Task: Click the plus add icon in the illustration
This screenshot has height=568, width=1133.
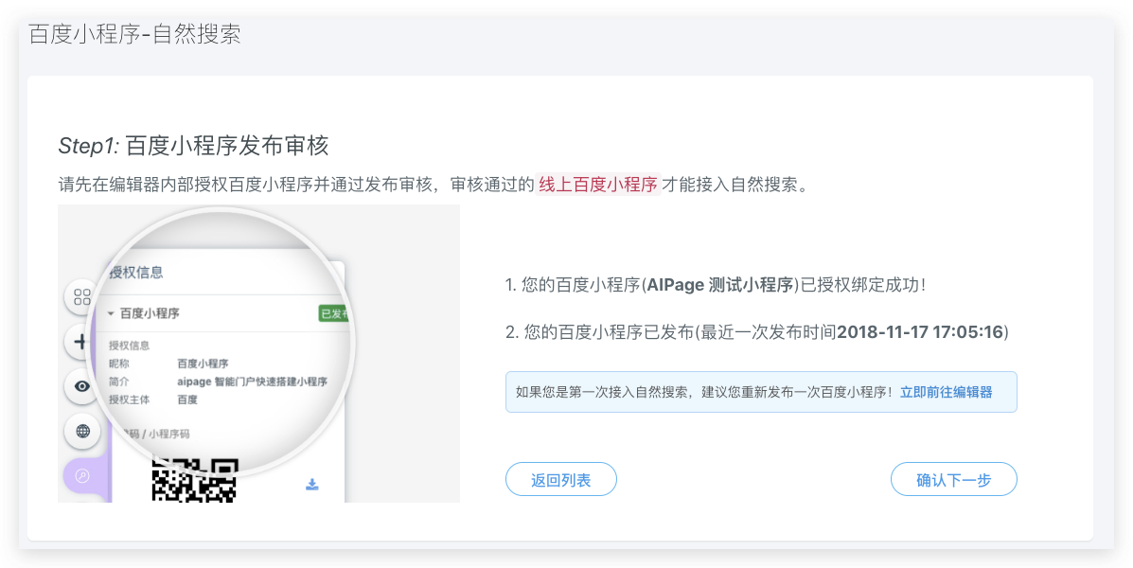Action: [x=82, y=341]
